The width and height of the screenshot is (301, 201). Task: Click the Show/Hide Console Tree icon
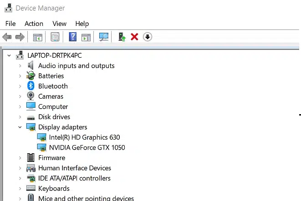pos(37,37)
